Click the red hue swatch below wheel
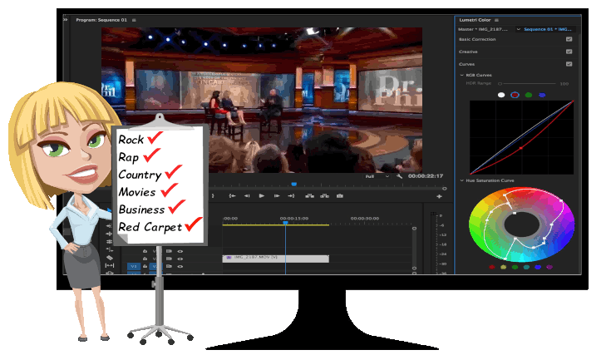The height and width of the screenshot is (355, 611). coord(492,268)
